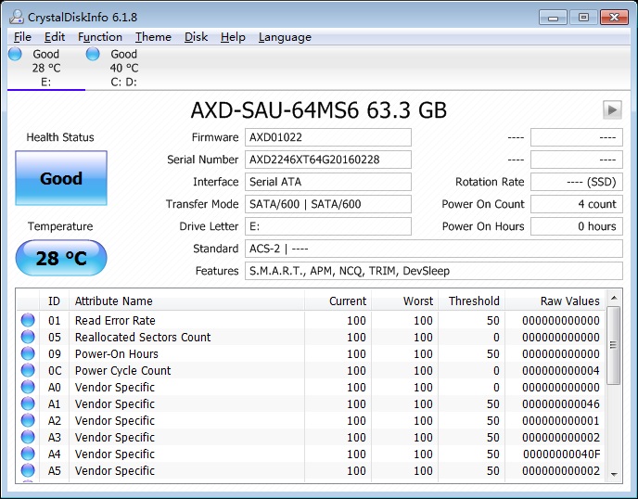The width and height of the screenshot is (638, 499).
Task: Click the Current column header
Action: point(338,301)
